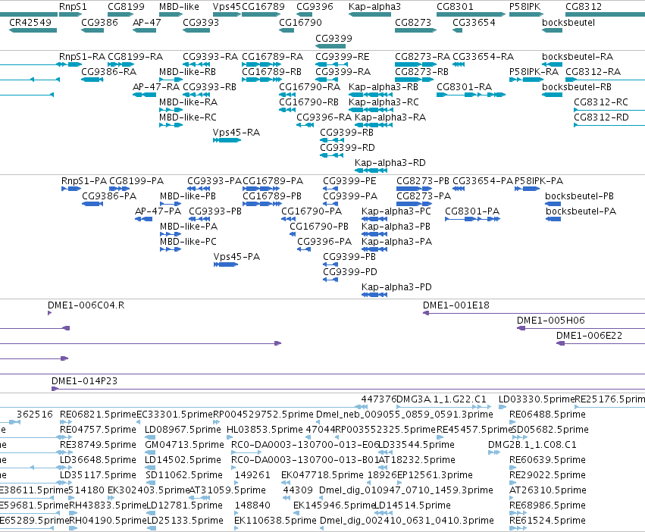Open the HL03853.5prime EST label
Viewport: 645px width, 532px height.
265,429
